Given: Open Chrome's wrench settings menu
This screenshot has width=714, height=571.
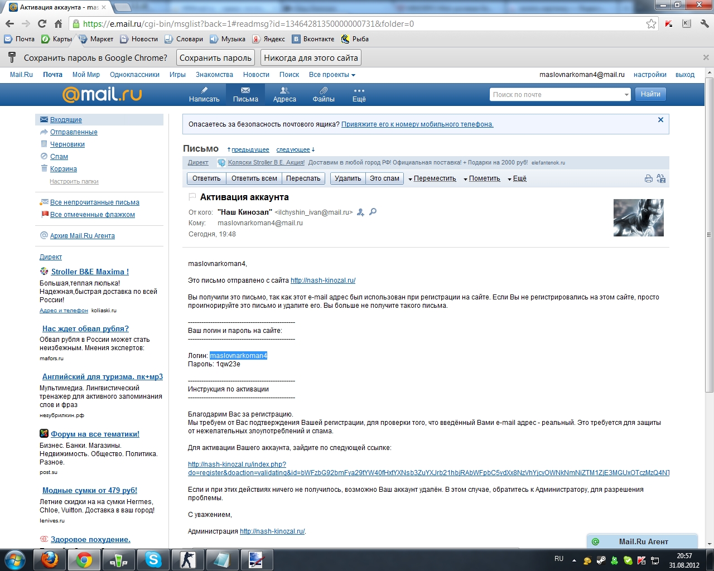Looking at the screenshot, I should click(x=704, y=23).
